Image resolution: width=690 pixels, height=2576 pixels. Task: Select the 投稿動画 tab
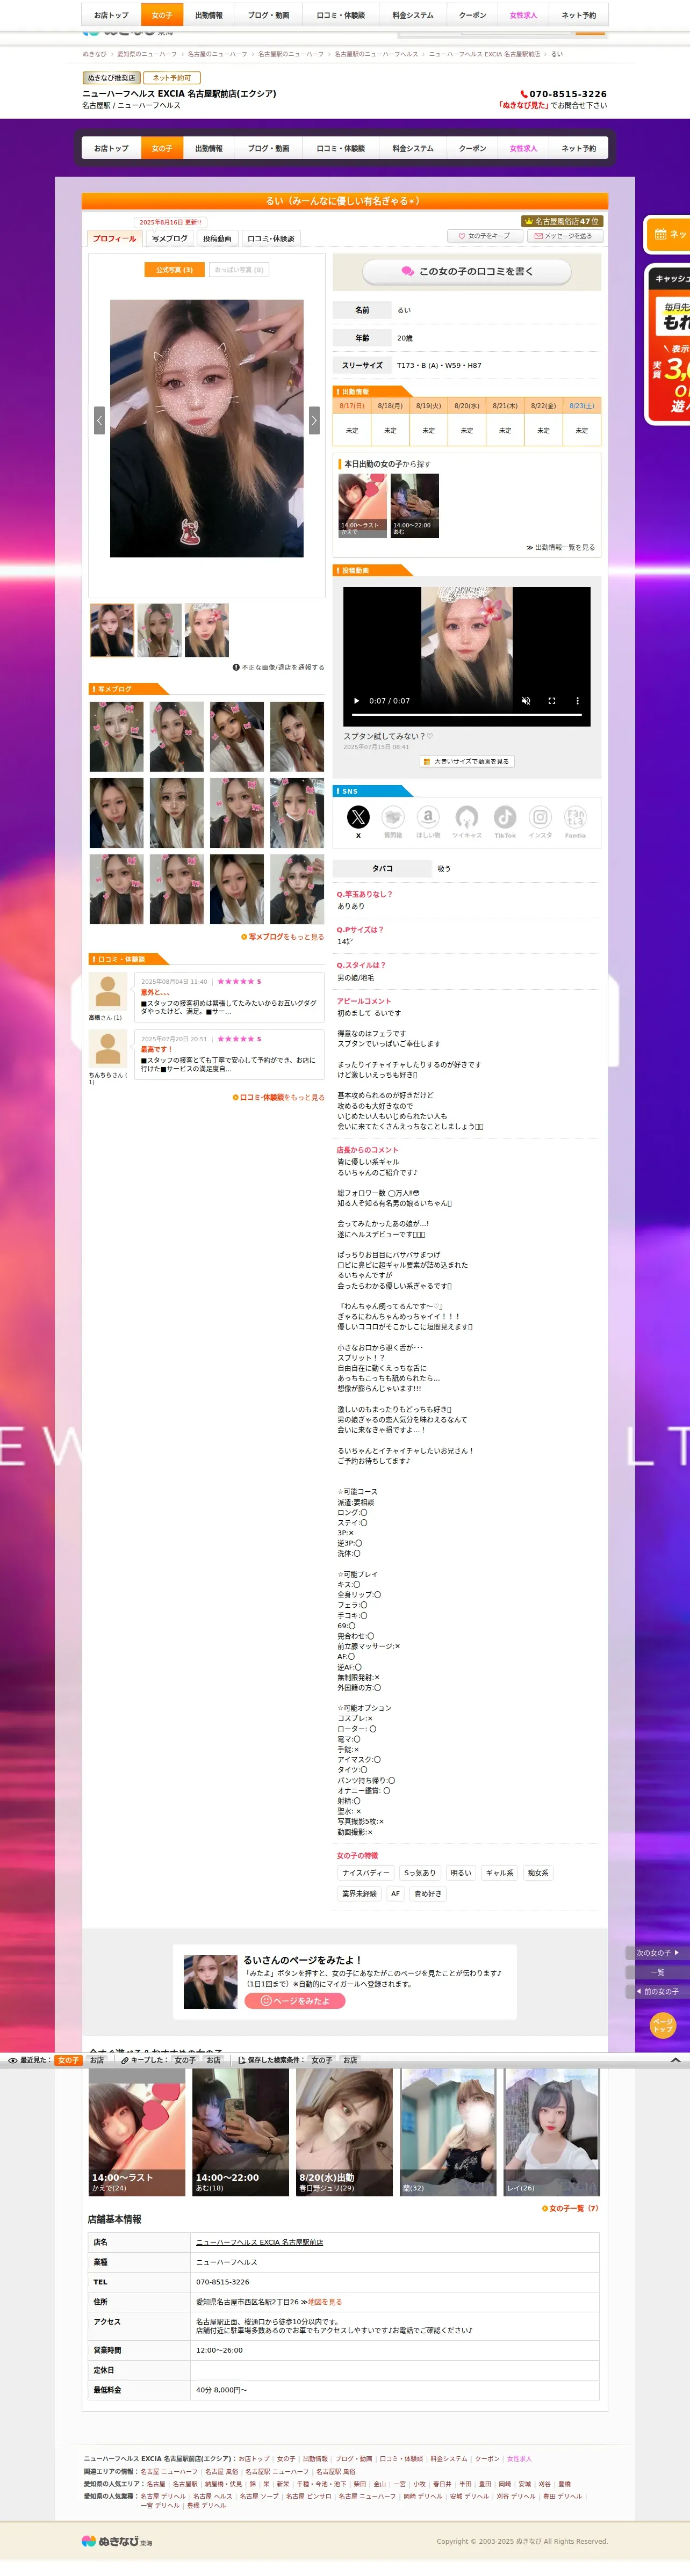tap(217, 238)
